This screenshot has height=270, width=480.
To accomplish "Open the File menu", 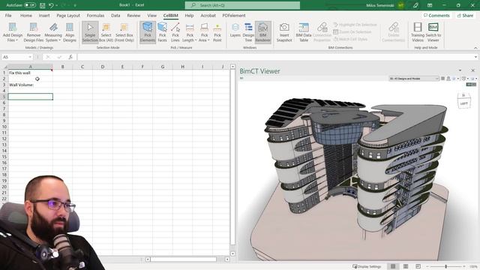I will tap(8, 15).
